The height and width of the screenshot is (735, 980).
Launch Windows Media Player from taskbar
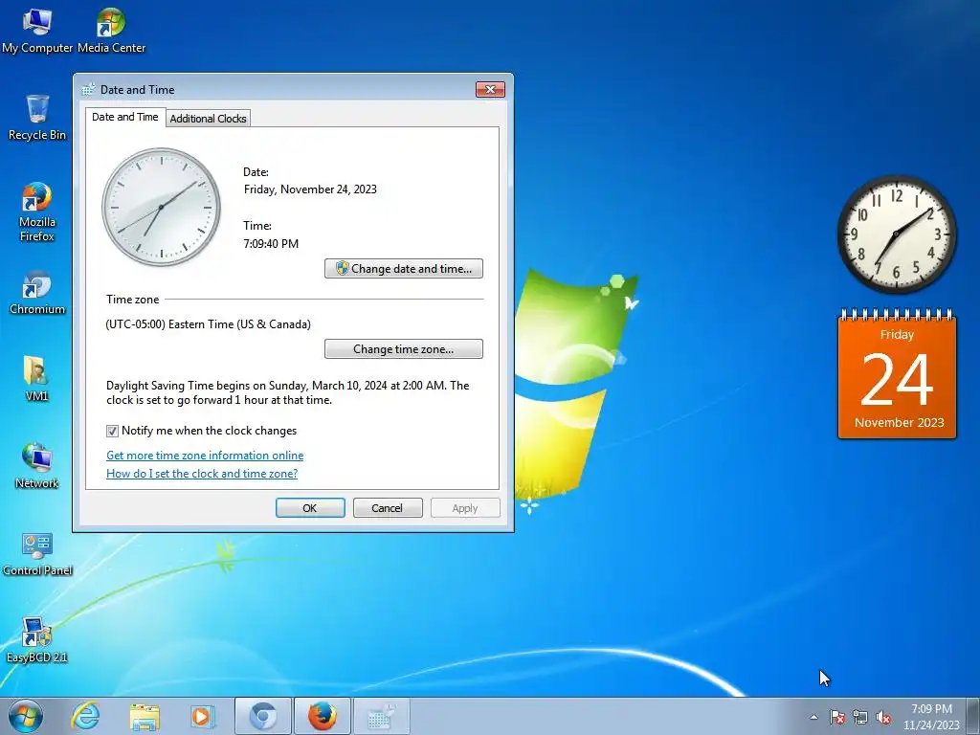coord(203,716)
